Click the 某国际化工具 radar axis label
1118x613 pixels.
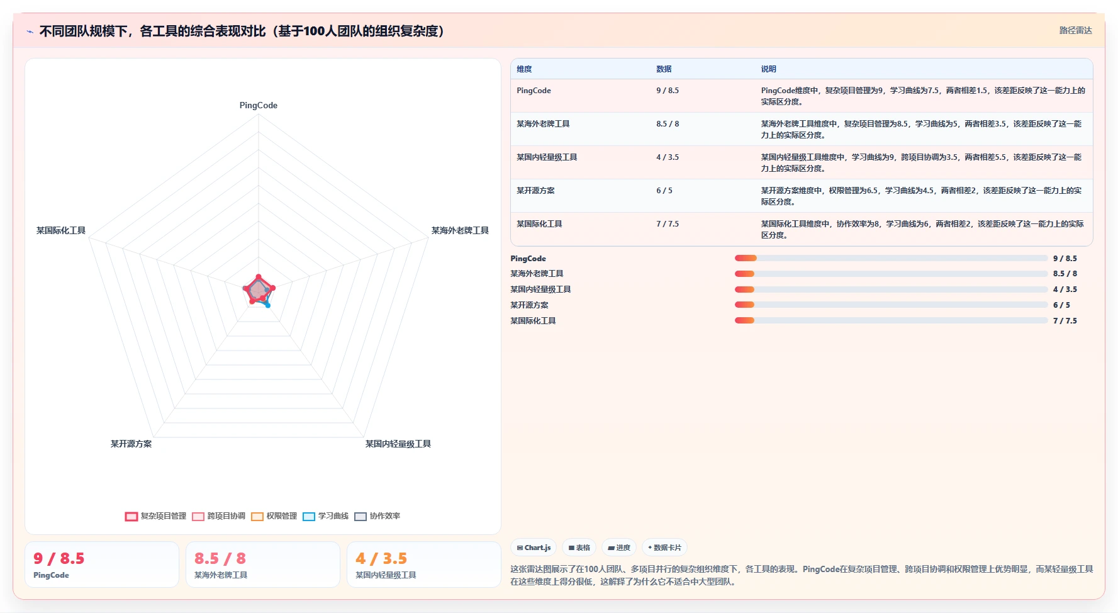tap(61, 230)
